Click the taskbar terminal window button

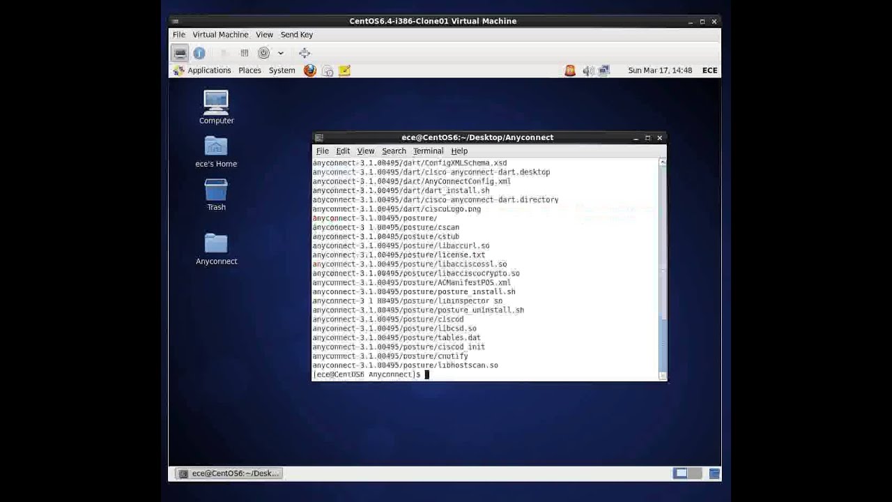tap(229, 473)
